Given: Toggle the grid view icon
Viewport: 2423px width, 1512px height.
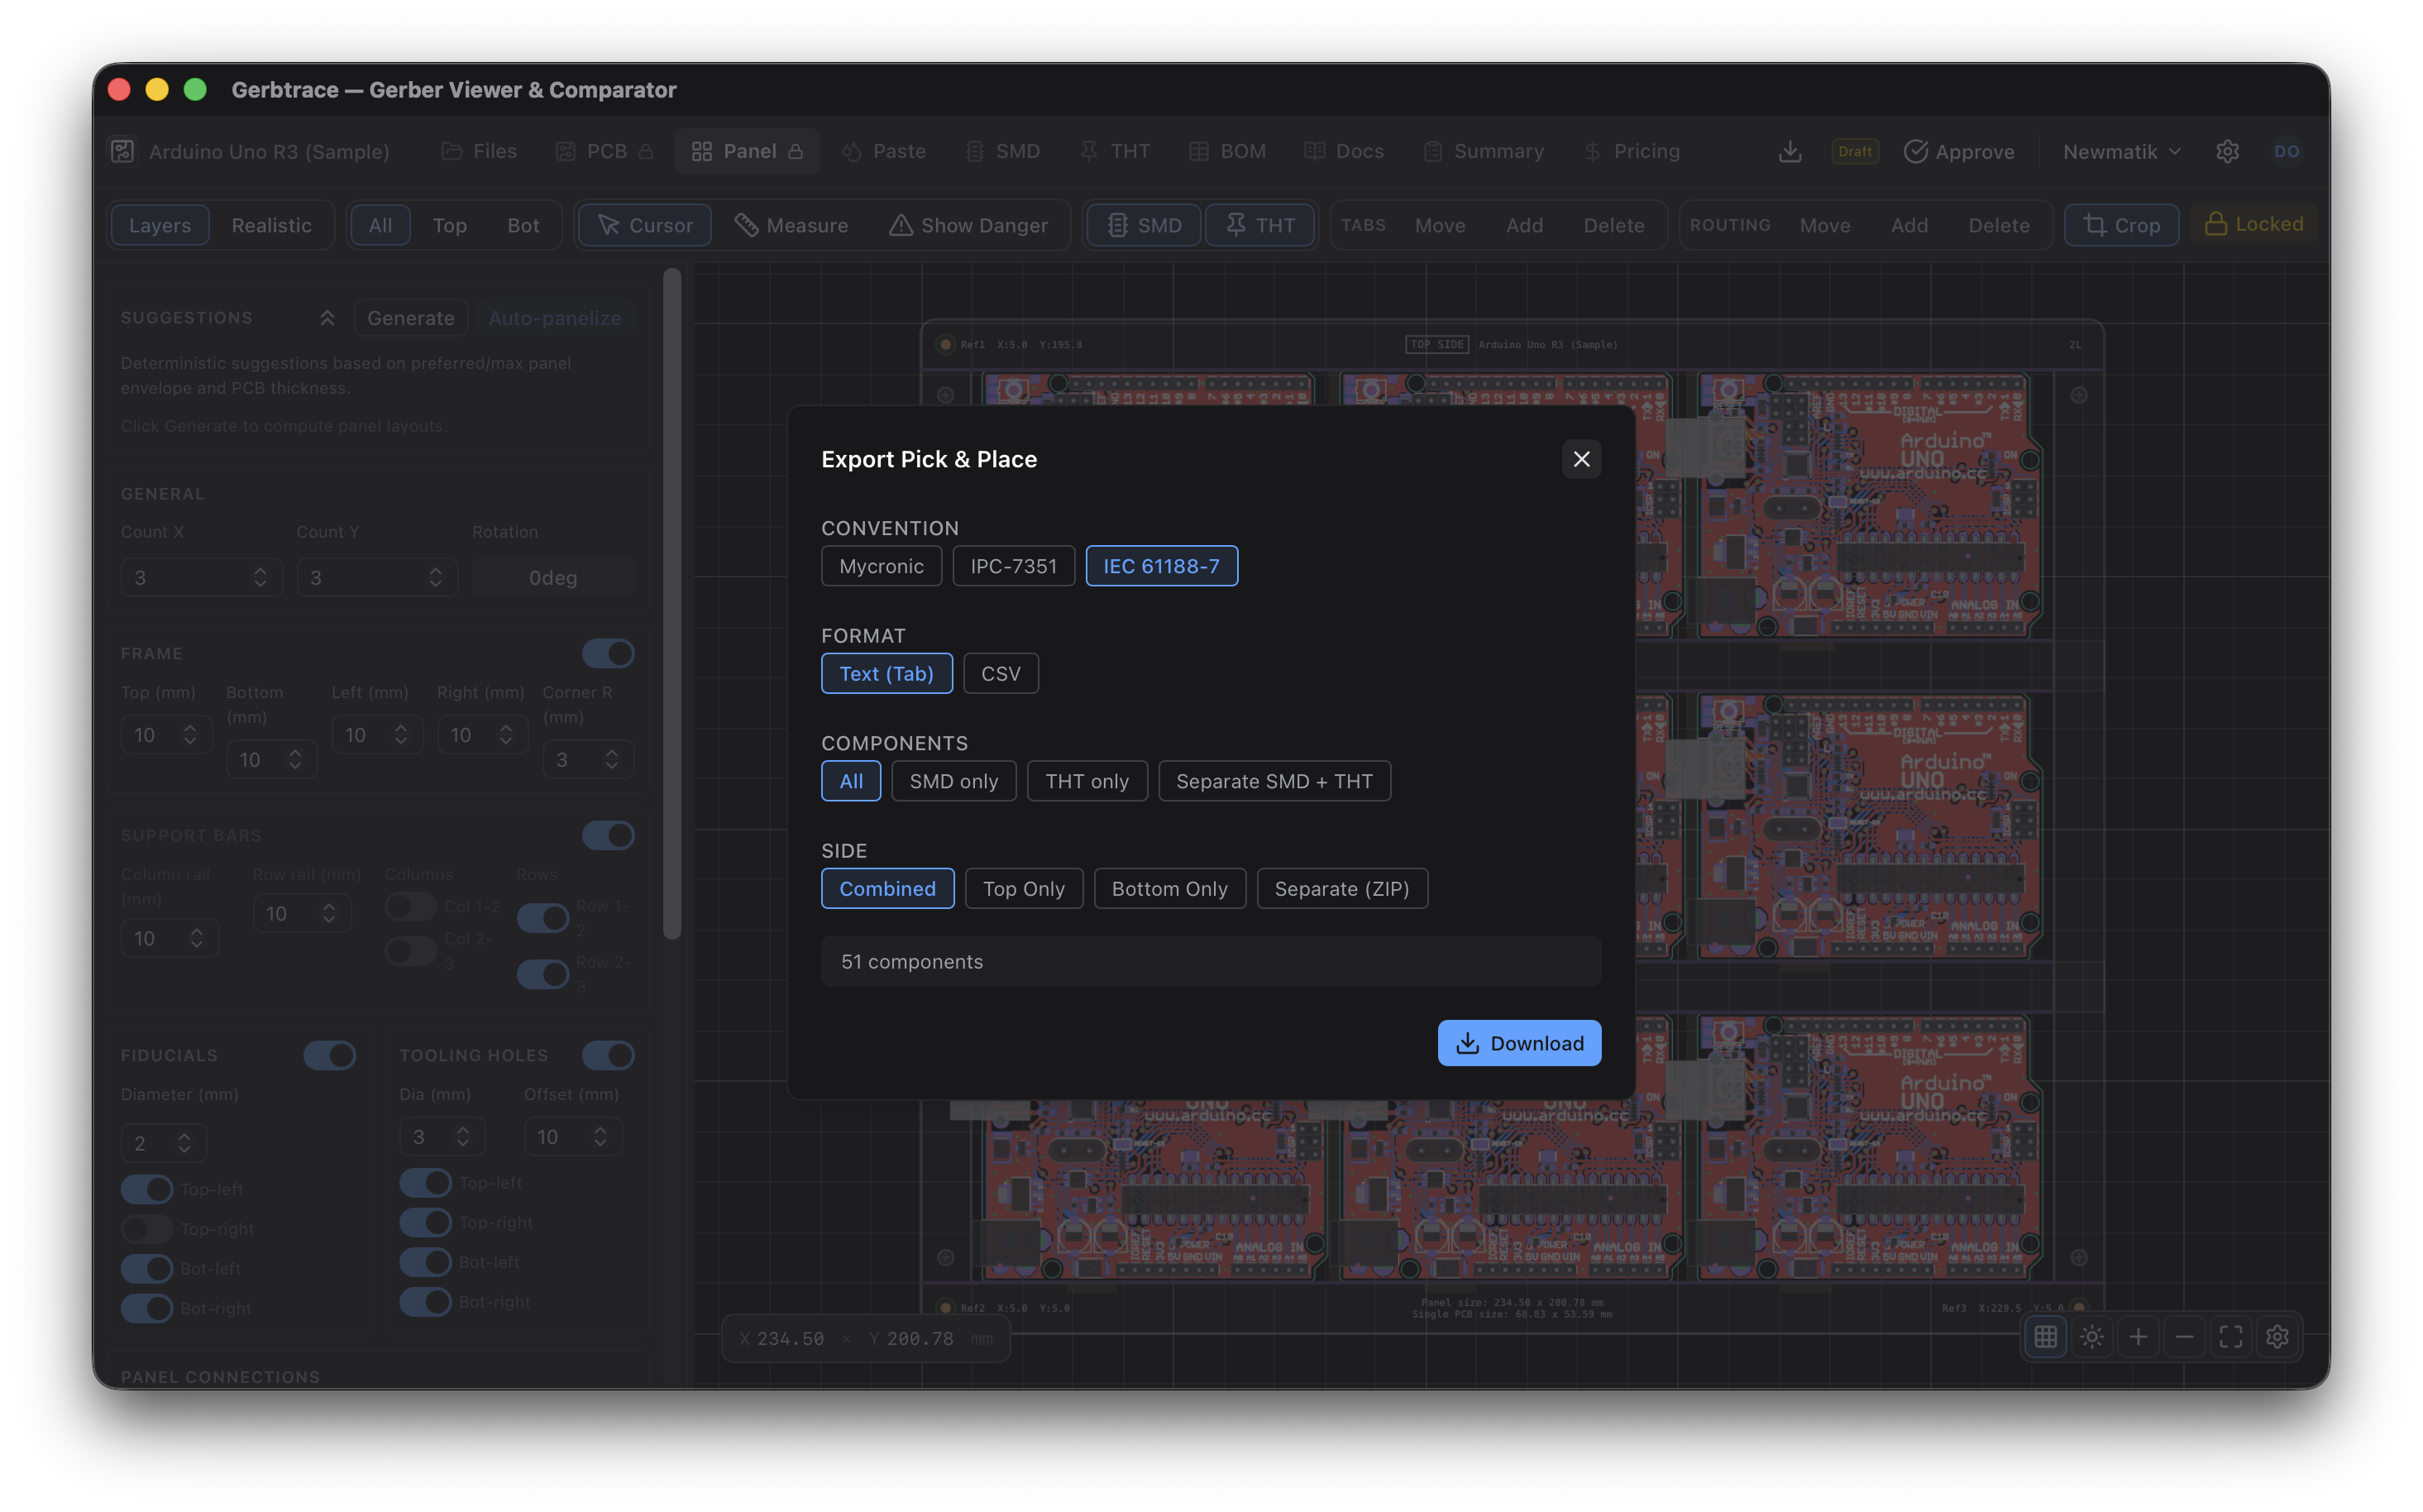Looking at the screenshot, I should [2045, 1337].
